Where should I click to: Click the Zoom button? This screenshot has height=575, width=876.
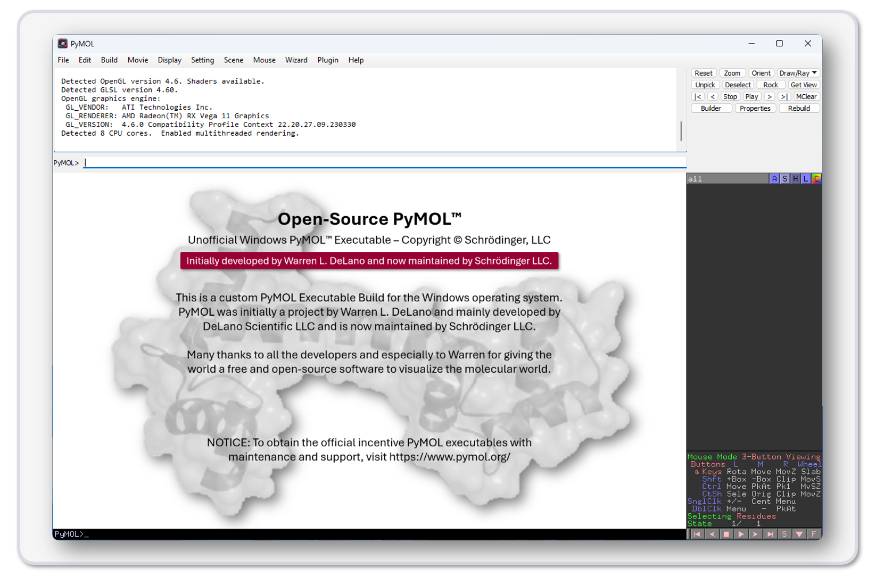732,73
